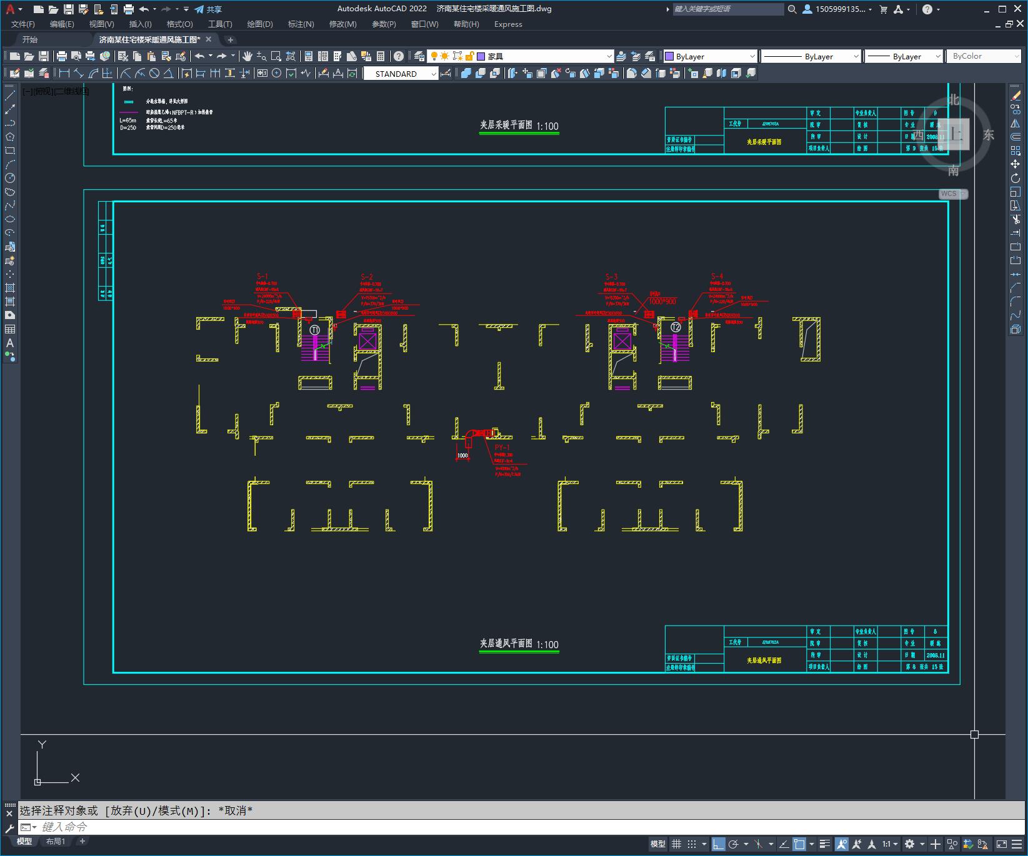Toggle the layer lock icon for 家具
The height and width of the screenshot is (856, 1028).
[x=469, y=56]
